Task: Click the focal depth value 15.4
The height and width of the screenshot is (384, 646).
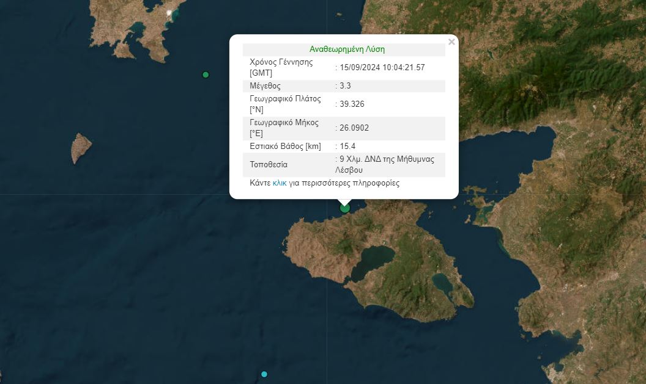Action: (347, 147)
